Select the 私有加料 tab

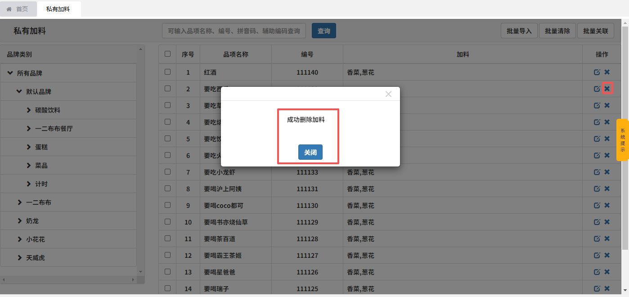[58, 9]
